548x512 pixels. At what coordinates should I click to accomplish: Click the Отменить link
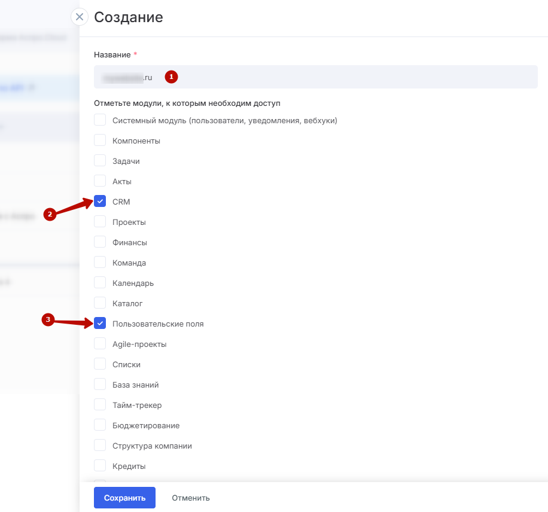(191, 498)
